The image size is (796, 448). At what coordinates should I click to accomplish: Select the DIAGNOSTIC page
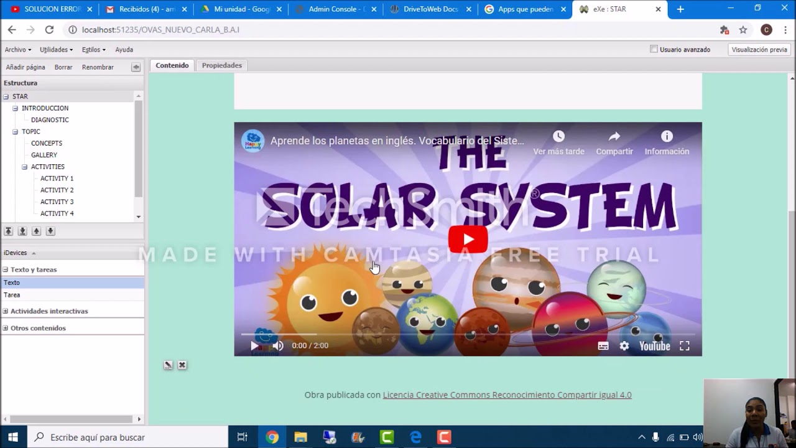[x=50, y=120]
